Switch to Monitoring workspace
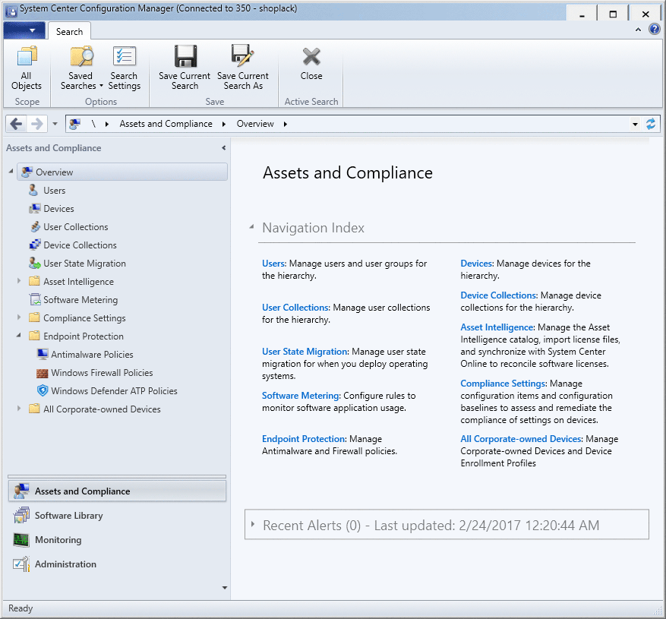This screenshot has width=666, height=619. pos(117,540)
